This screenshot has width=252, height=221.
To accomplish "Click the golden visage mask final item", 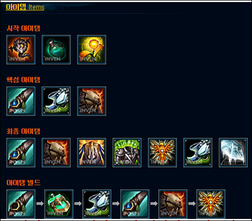I will 92,152.
